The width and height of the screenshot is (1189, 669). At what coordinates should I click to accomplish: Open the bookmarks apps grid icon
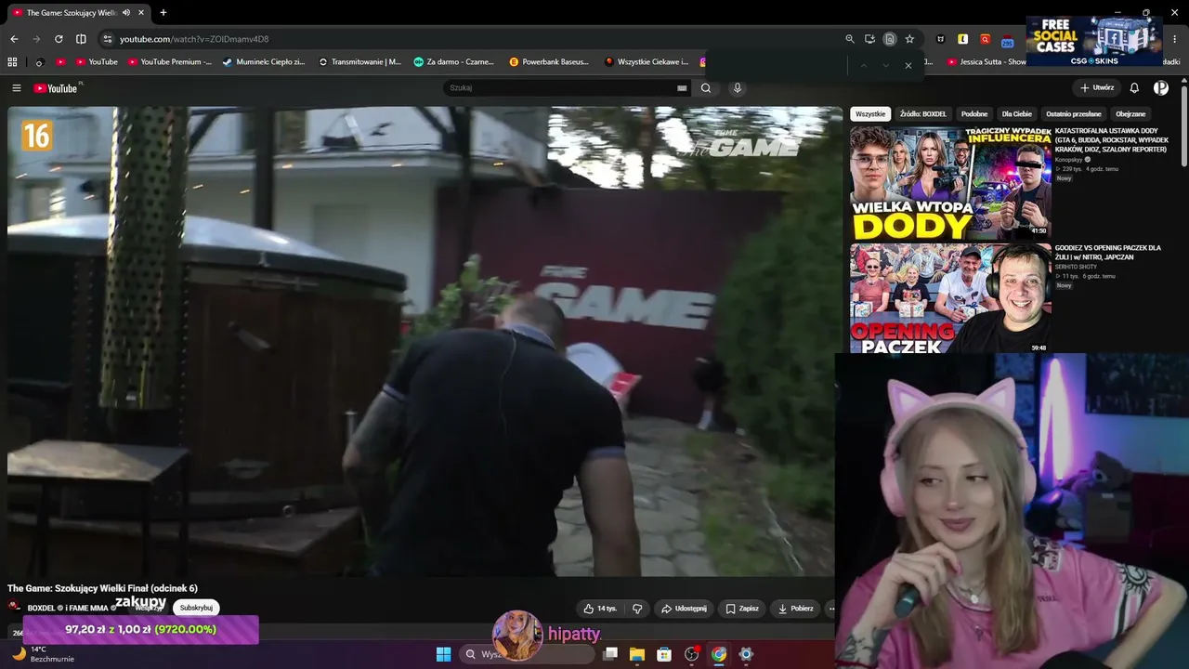(12, 62)
